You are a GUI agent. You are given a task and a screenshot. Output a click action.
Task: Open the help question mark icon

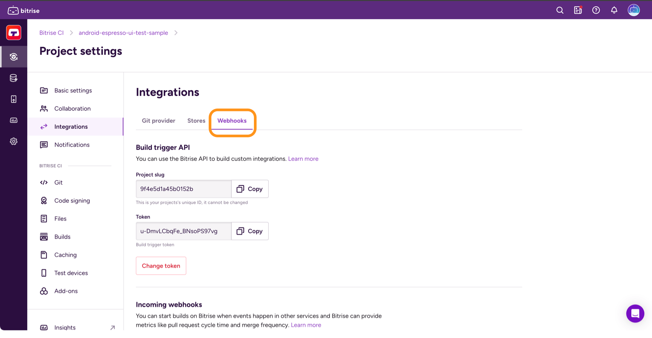tap(596, 10)
